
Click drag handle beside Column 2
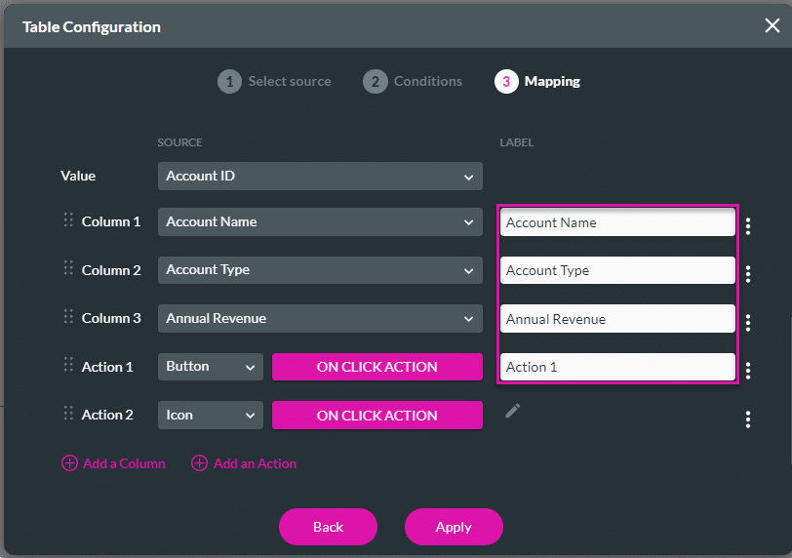click(68, 267)
